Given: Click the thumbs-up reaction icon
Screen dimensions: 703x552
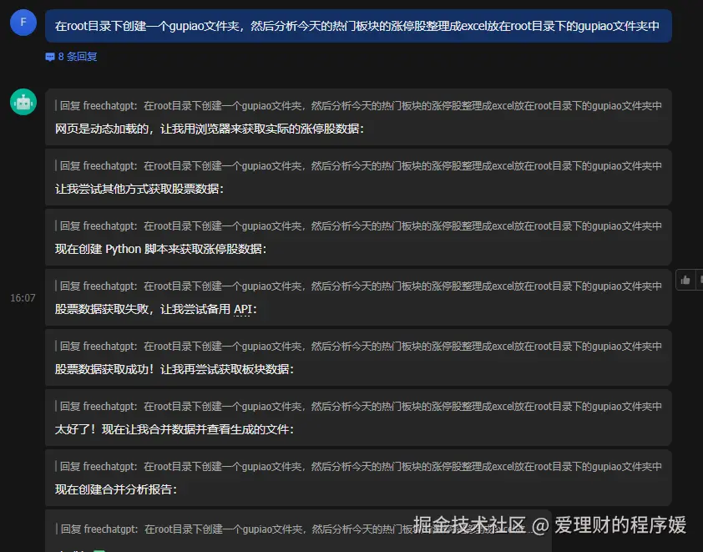Looking at the screenshot, I should tap(685, 281).
